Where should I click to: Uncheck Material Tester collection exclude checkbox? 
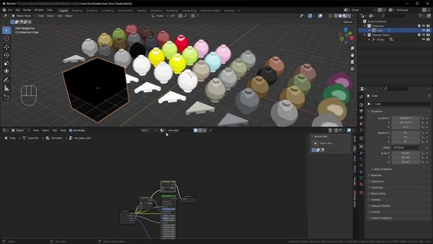click(x=419, y=35)
